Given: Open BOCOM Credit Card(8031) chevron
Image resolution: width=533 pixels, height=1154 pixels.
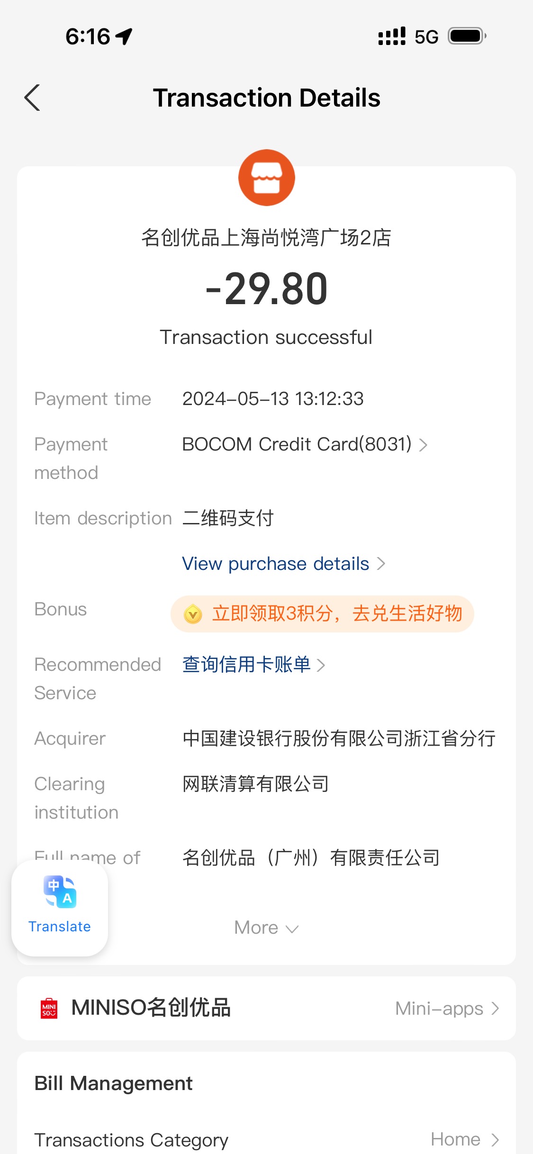Looking at the screenshot, I should click(x=423, y=445).
